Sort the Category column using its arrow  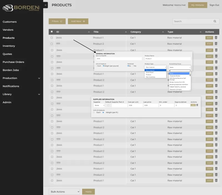pos(163,32)
